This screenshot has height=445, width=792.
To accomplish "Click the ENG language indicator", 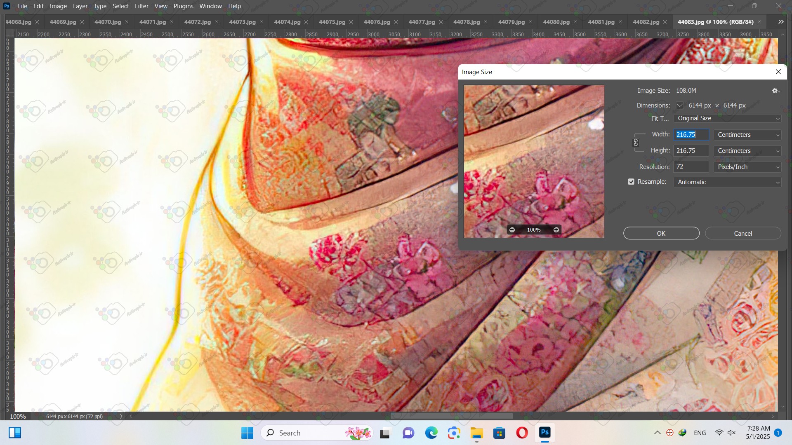I will [700, 433].
